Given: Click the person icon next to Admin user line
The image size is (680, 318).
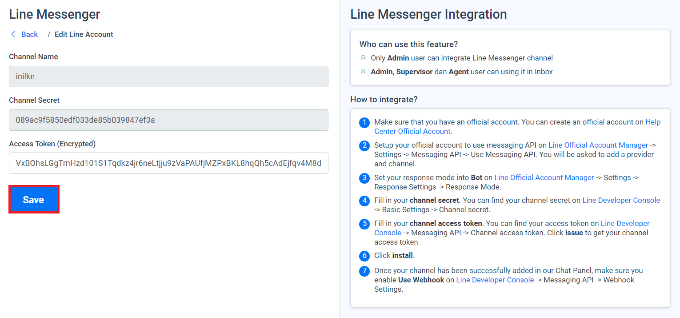Looking at the screenshot, I should coord(363,58).
